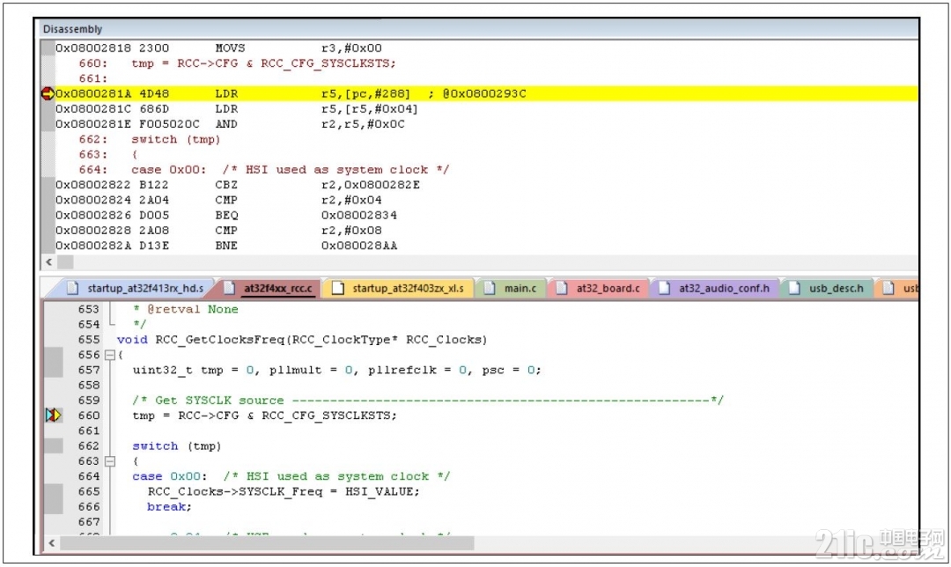Click the disassembly source line 664 case 0x00

coord(264,170)
